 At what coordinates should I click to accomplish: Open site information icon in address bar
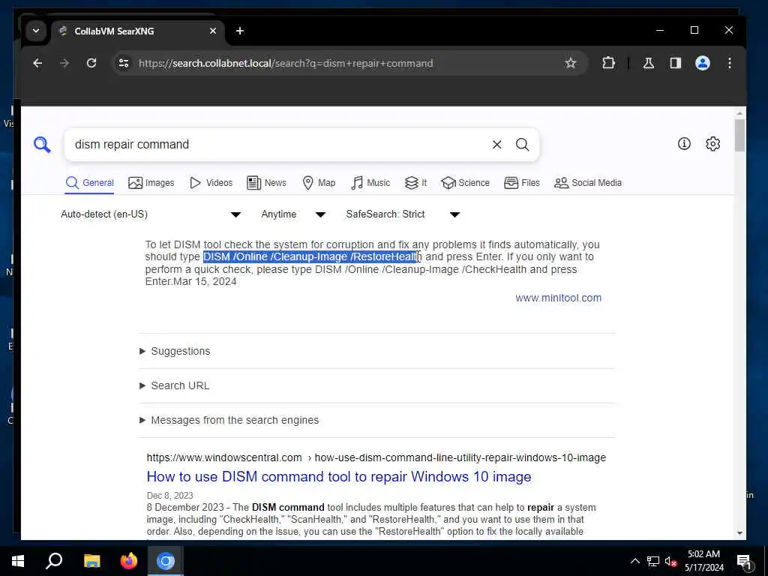124,63
